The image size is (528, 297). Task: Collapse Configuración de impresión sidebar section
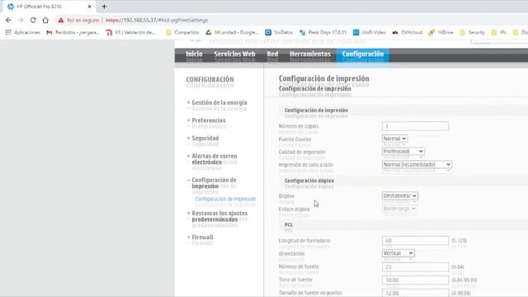[x=212, y=183]
